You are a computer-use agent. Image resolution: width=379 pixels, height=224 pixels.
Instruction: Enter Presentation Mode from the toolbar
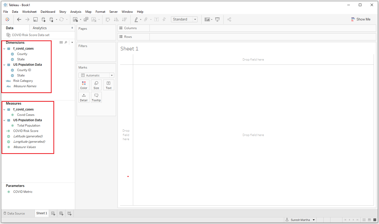[217, 19]
